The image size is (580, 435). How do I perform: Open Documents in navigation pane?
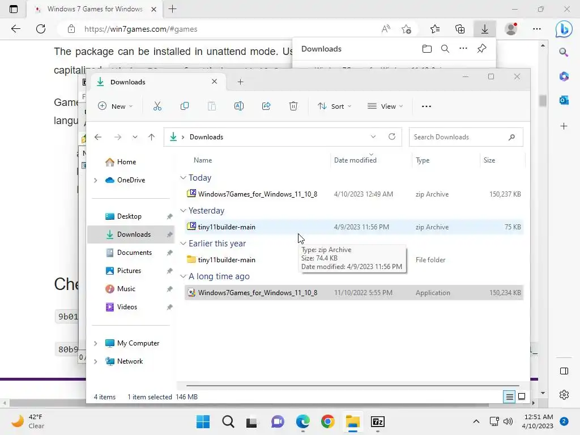(134, 253)
